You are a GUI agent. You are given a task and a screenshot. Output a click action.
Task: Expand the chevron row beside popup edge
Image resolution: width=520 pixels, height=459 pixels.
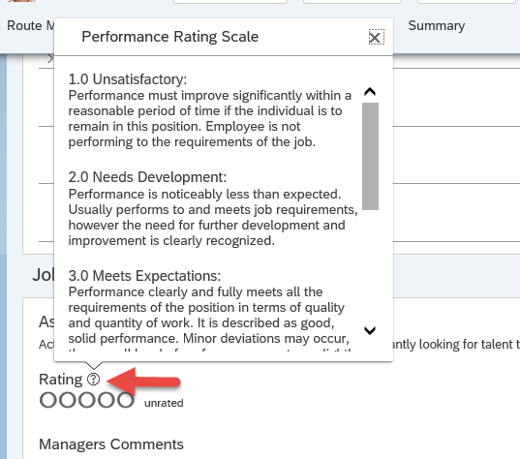pos(50,59)
